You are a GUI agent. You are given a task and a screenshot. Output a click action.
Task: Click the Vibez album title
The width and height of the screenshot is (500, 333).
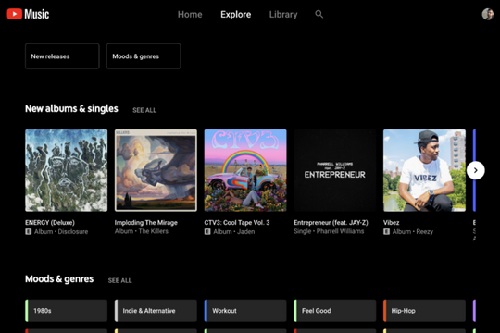point(392,222)
